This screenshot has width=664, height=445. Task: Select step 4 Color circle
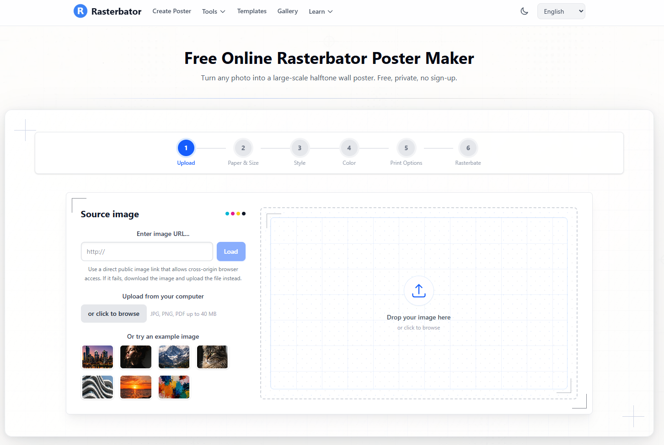pos(349,148)
